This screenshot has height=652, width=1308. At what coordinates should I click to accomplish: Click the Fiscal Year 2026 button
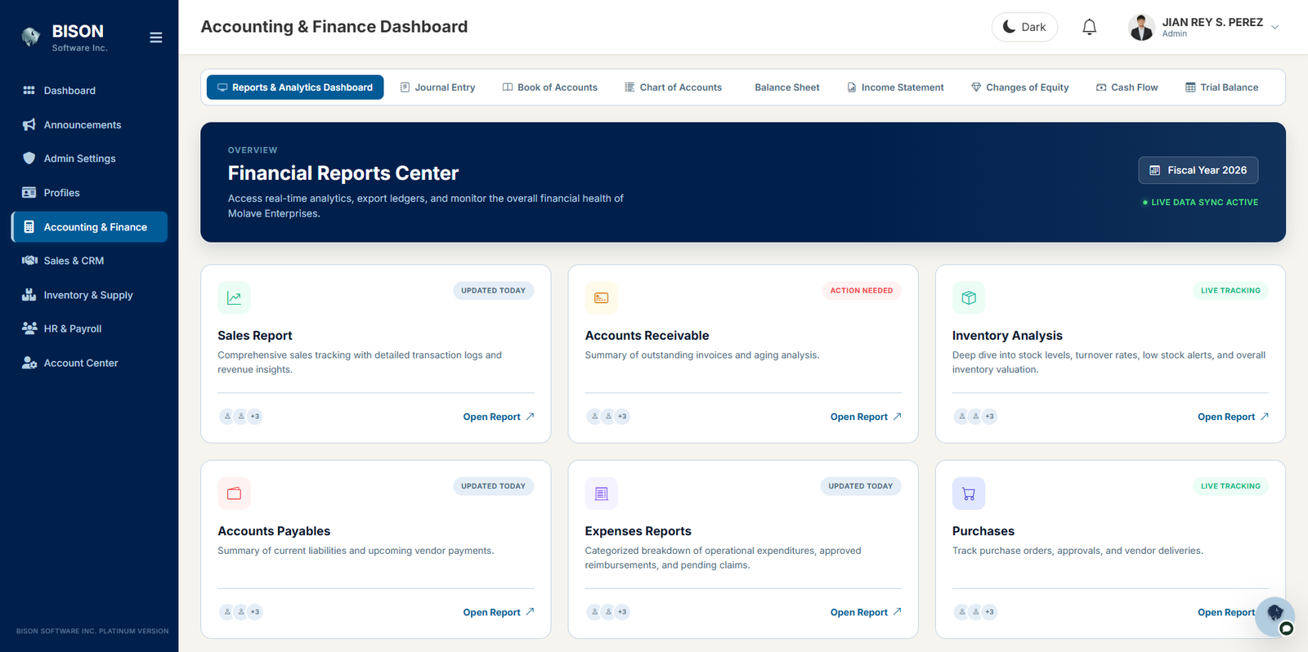coord(1198,170)
